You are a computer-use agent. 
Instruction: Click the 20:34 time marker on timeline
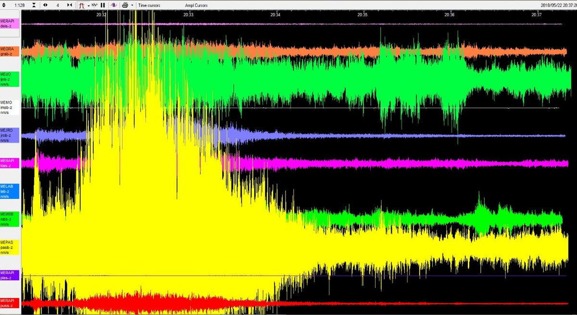click(x=276, y=15)
